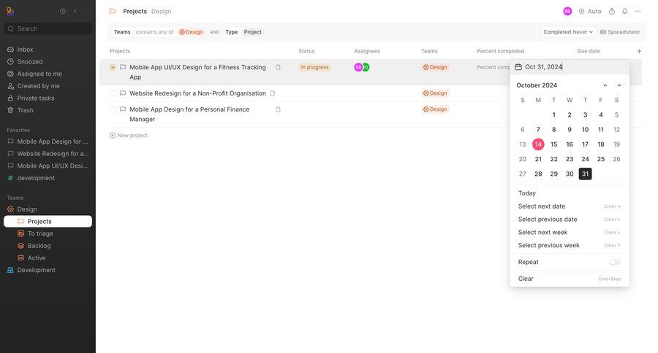This screenshot has width=658, height=353.
Task: Click Design breadcrumb in header
Action: (161, 12)
